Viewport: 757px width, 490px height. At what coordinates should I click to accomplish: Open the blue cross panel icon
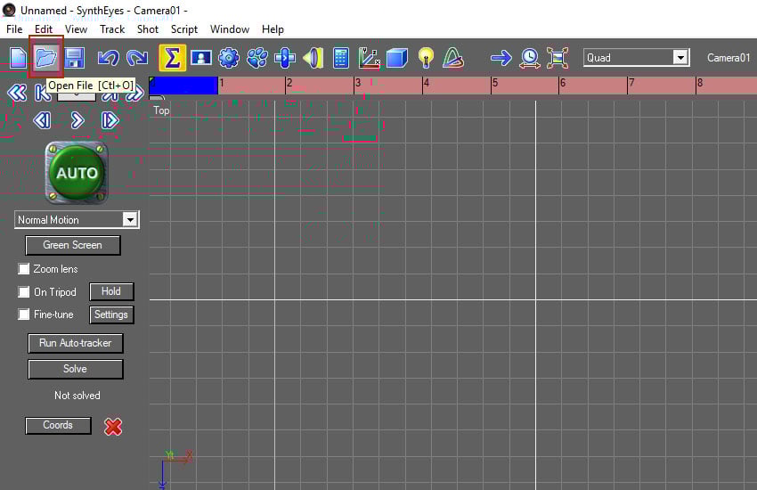pyautogui.click(x=285, y=58)
